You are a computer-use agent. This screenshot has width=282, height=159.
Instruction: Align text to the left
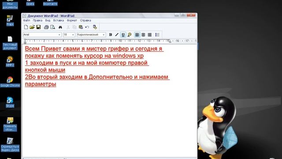tap(137, 34)
